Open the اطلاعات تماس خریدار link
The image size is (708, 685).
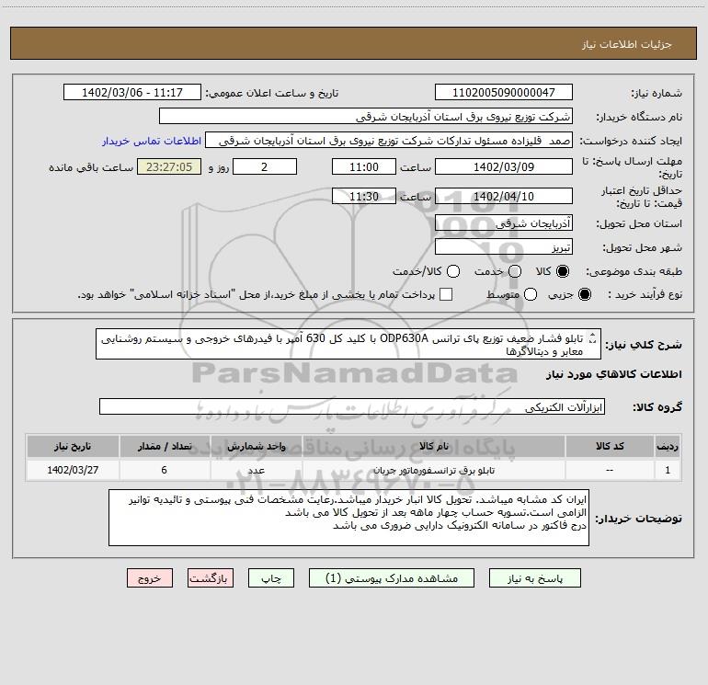point(152,141)
